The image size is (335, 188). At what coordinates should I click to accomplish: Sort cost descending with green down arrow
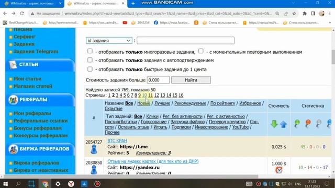(274, 124)
